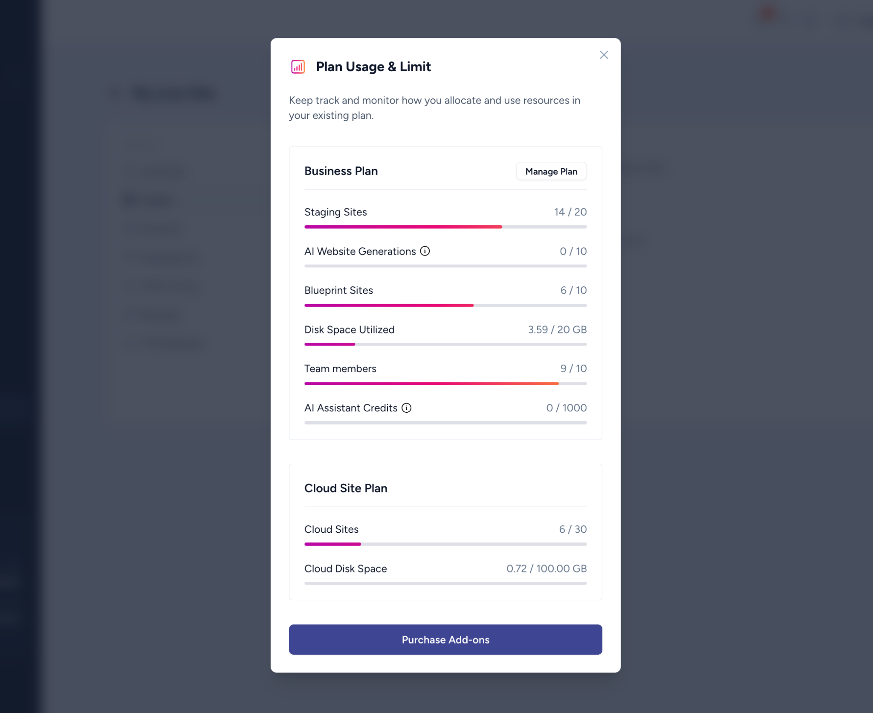Click the Cloud Disk Space progress bar
The width and height of the screenshot is (873, 713).
click(x=445, y=584)
